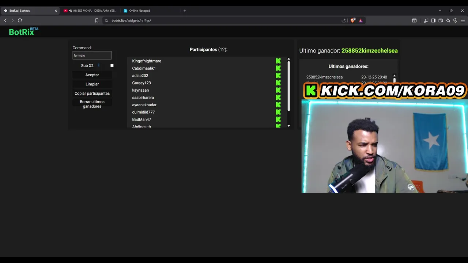
Task: Open site settings icon beside the URL
Action: pyautogui.click(x=106, y=20)
